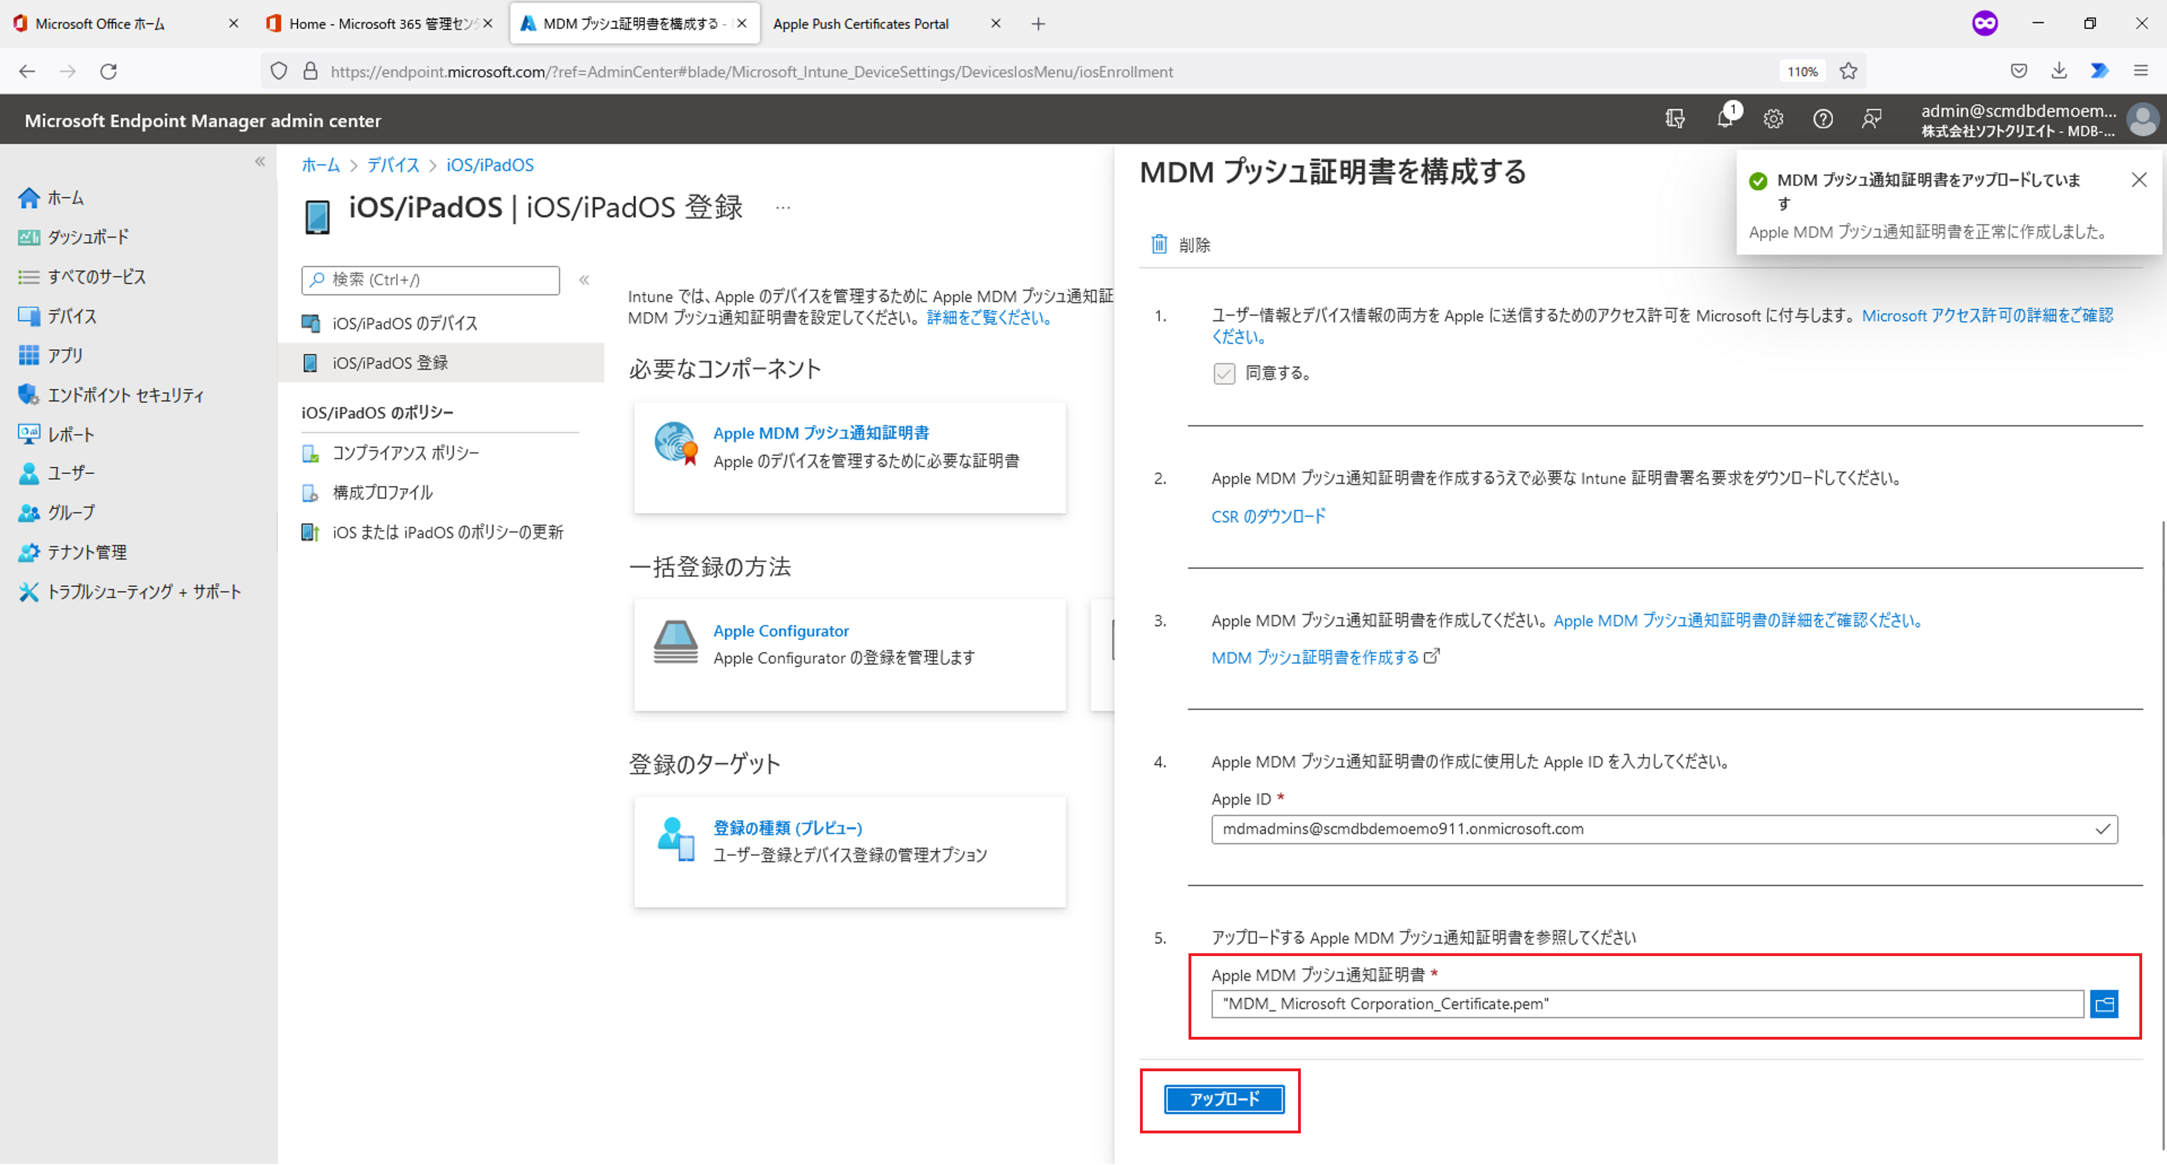Click the account avatar icon
The width and height of the screenshot is (2167, 1165).
tap(2142, 120)
